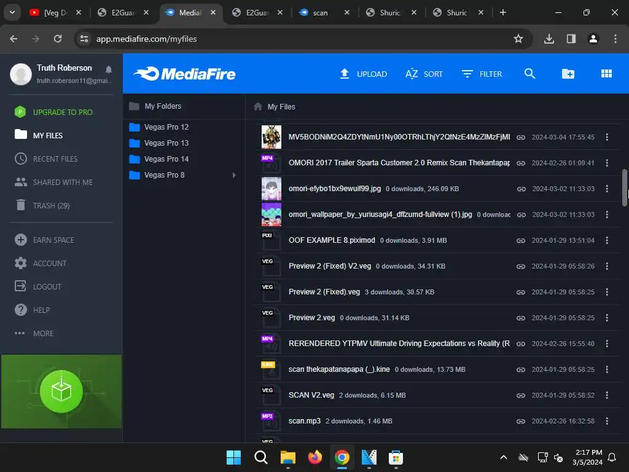
Task: Open the clock and date 2:17 PM
Action: pyautogui.click(x=587, y=457)
